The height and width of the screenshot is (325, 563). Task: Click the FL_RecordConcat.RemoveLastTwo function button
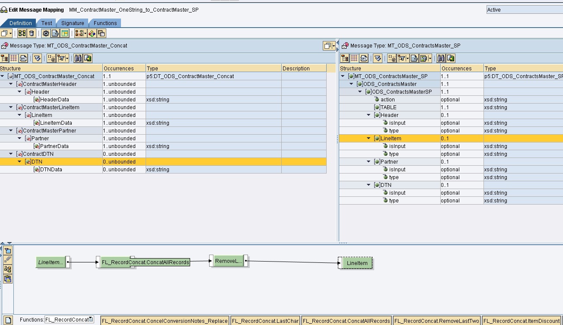tap(436, 321)
